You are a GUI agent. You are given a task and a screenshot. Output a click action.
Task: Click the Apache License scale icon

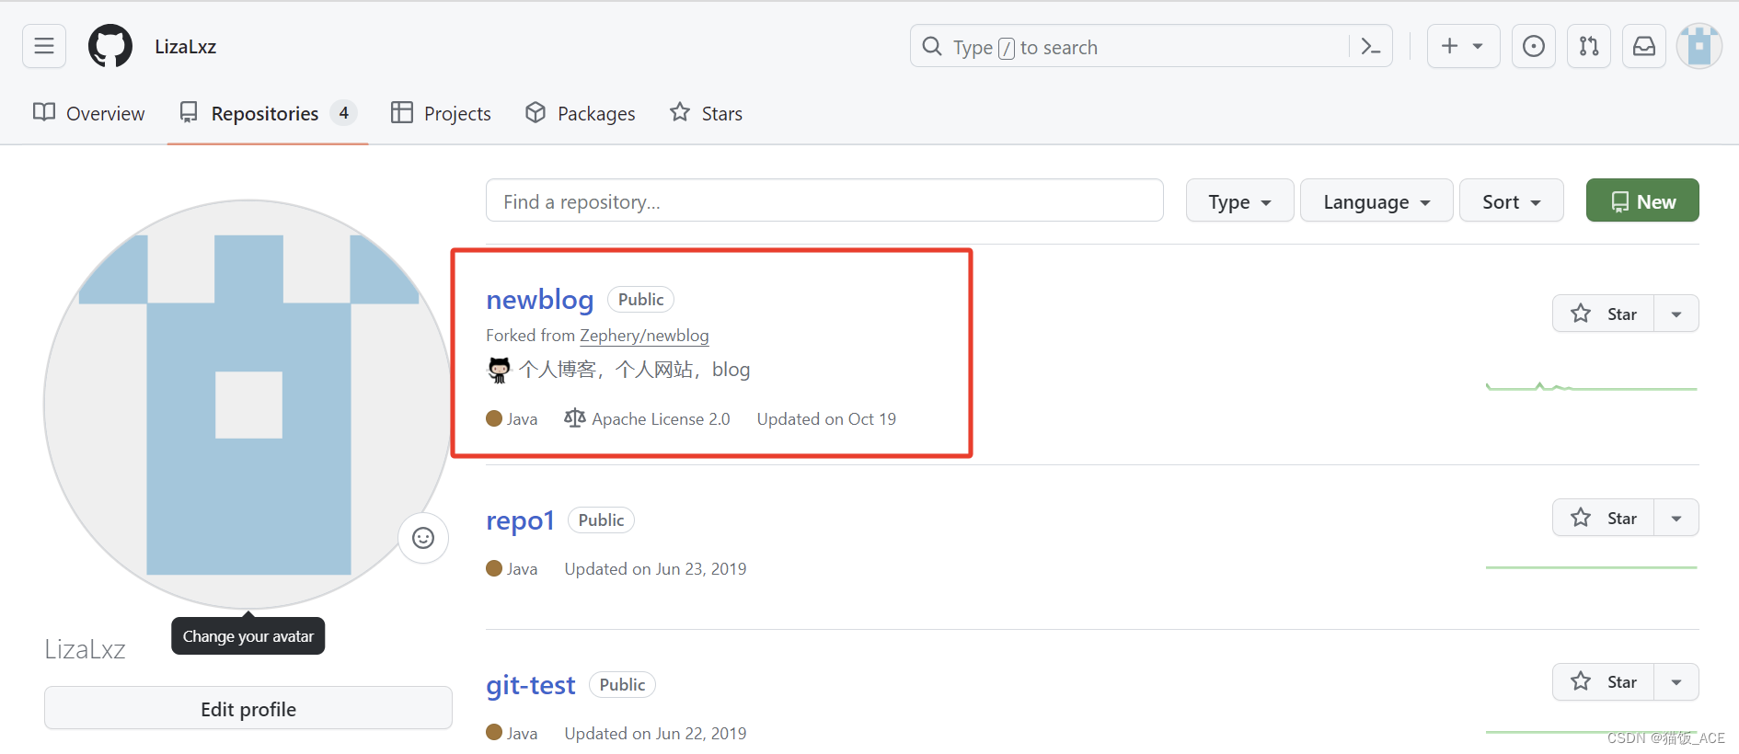(574, 418)
